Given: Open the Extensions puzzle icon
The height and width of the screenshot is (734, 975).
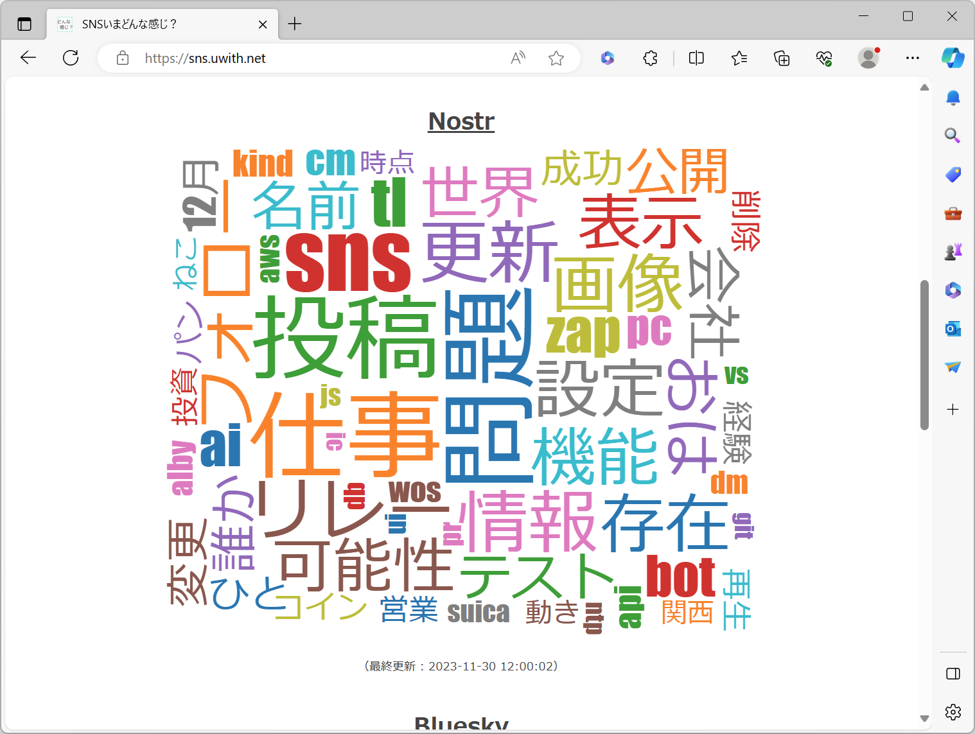Looking at the screenshot, I should point(650,58).
